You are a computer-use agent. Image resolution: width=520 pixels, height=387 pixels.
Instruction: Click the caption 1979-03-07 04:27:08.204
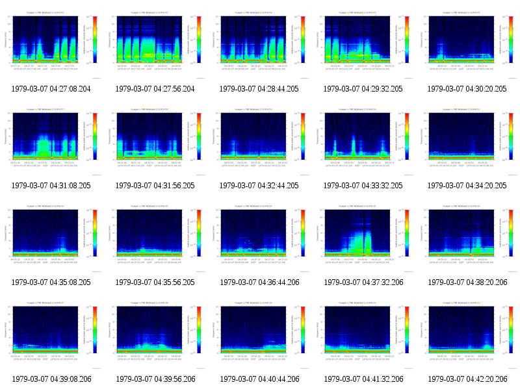pos(51,89)
